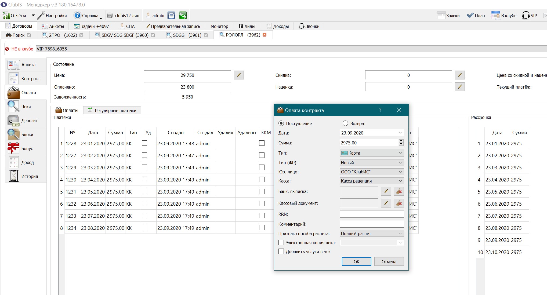Check Добавить услуги в чек
Viewport: 547px width, 295px height.
click(x=281, y=251)
